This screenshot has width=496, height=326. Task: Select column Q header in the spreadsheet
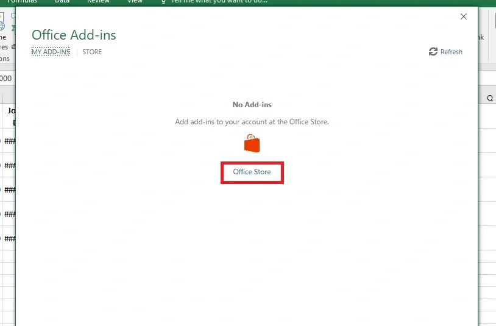tap(490, 98)
